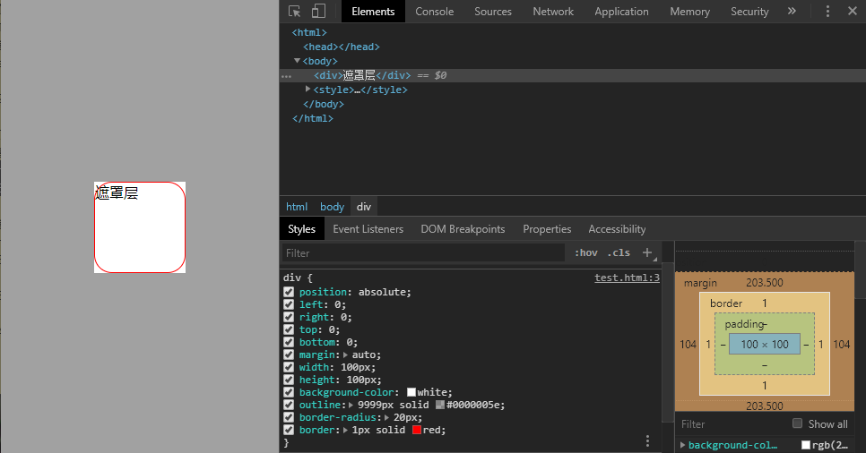Switch to Event Listeners tab
The image size is (866, 453).
coord(368,229)
